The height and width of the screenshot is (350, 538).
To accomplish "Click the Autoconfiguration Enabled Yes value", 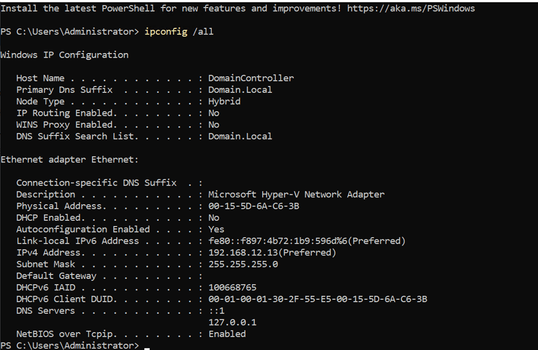I will click(x=216, y=229).
